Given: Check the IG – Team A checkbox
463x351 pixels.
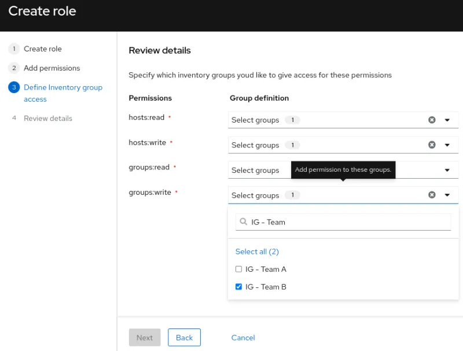Looking at the screenshot, I should 238,269.
